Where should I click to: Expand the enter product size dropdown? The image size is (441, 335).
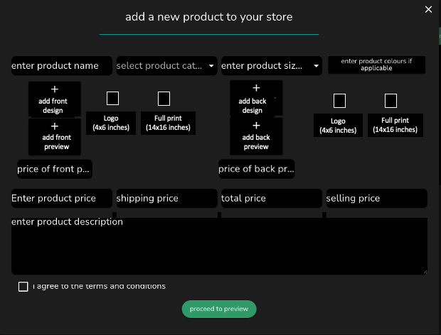point(271,66)
